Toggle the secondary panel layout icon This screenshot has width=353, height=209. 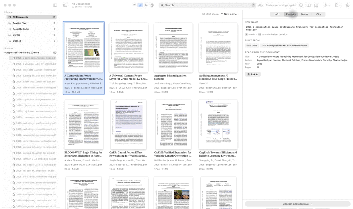tap(65, 5)
